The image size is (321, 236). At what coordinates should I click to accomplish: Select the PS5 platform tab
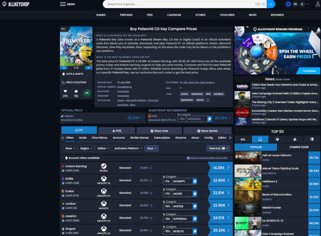tap(117, 131)
